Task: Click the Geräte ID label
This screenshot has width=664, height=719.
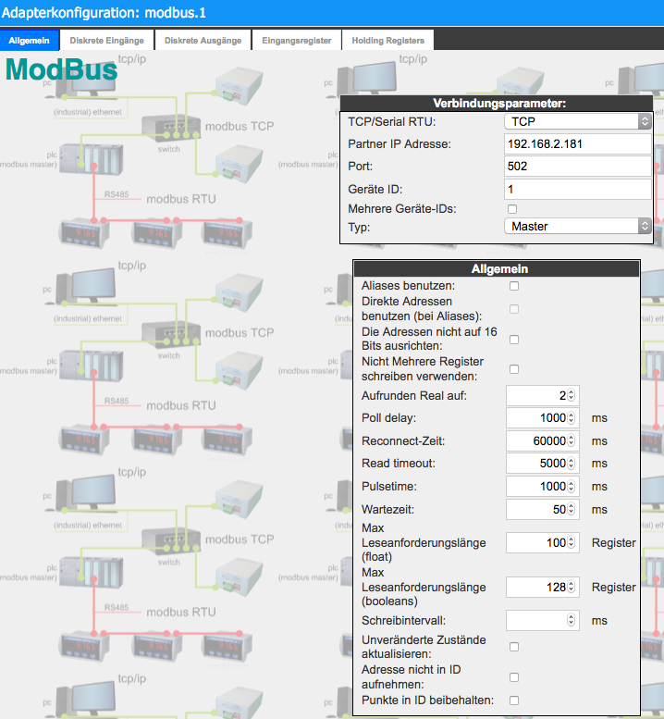Action: point(375,189)
